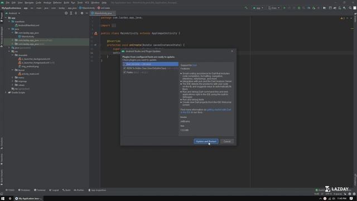Click the onCreate breadcrumb
This screenshot has width=357, height=201.
[104, 8]
